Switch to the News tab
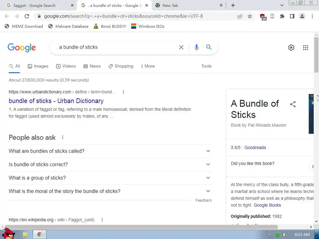The height and width of the screenshot is (239, 319). coord(92,66)
